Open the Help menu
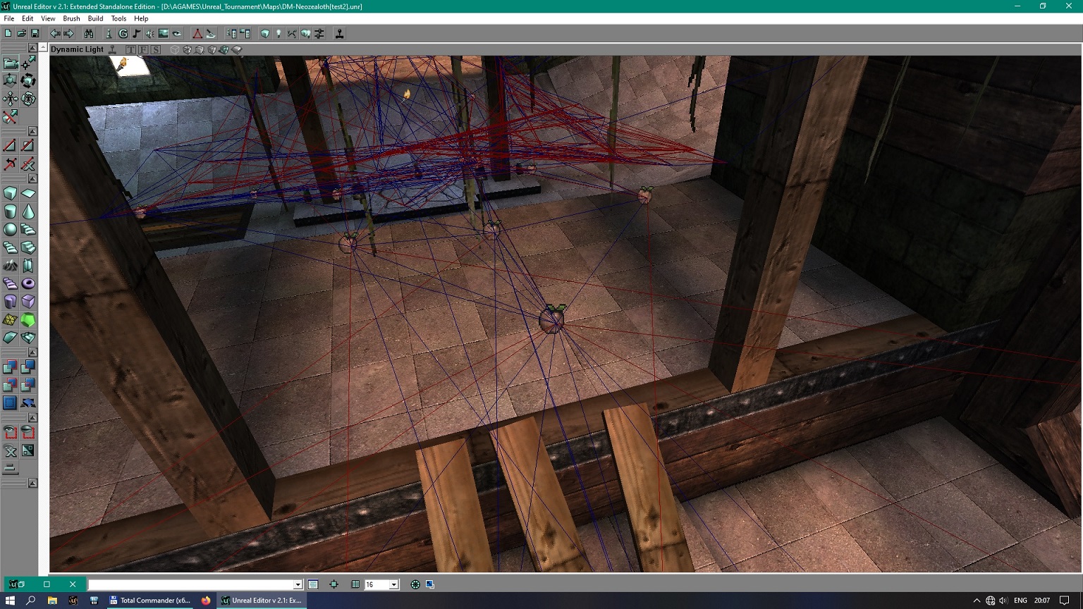Screen dimensions: 1083x609 [x=141, y=18]
